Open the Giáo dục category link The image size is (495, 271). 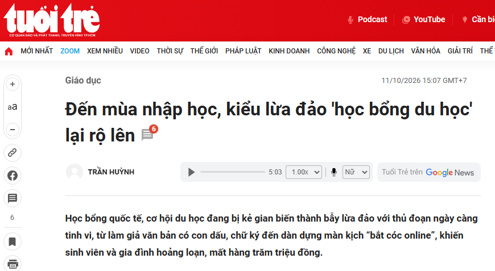coord(83,80)
